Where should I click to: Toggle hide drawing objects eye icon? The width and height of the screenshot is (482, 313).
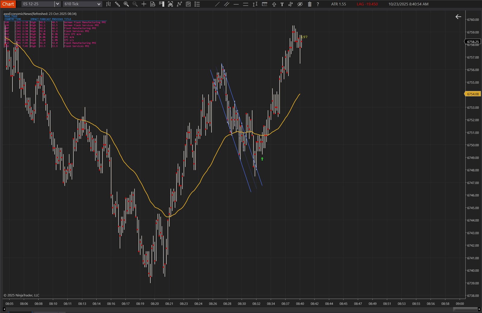tap(300, 4)
